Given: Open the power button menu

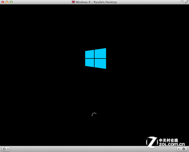Looking at the screenshot, I should tap(4, 149).
